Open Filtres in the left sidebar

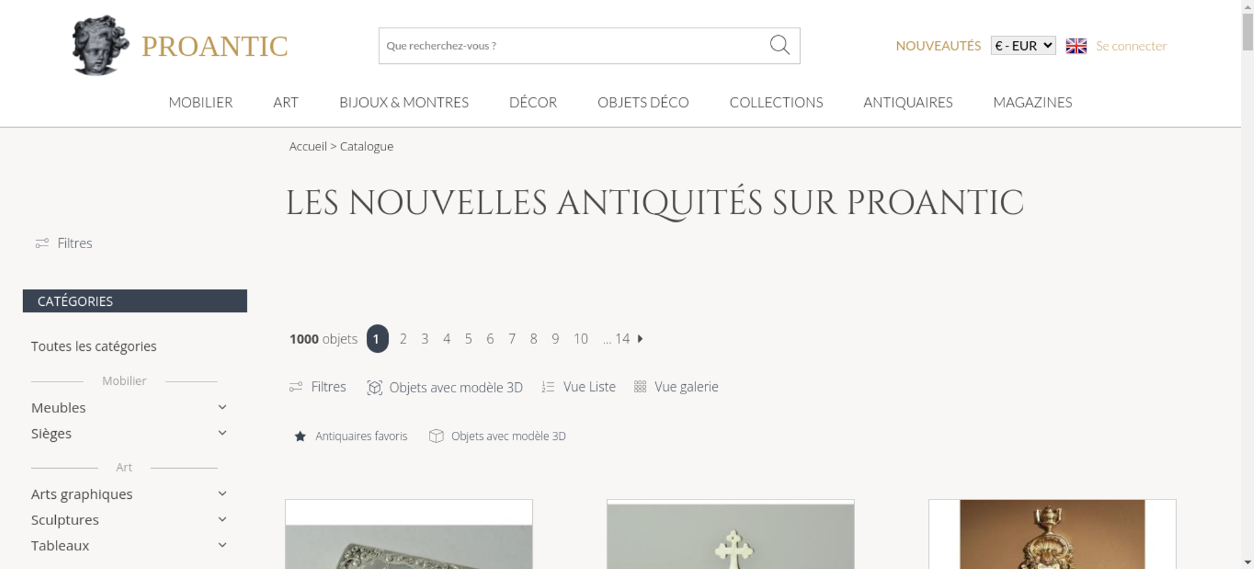(64, 243)
